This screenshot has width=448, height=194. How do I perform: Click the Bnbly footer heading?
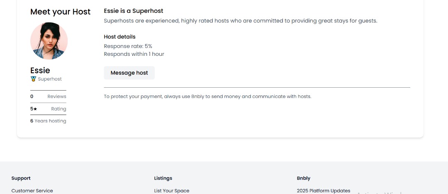click(304, 178)
